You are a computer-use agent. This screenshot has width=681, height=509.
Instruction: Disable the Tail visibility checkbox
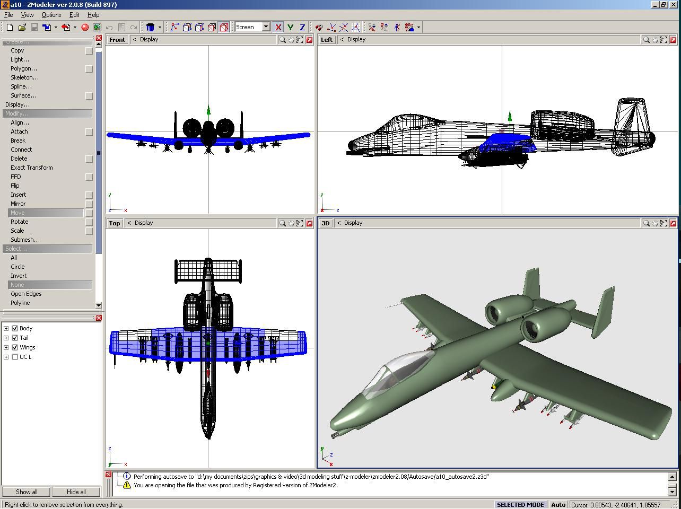coord(15,338)
